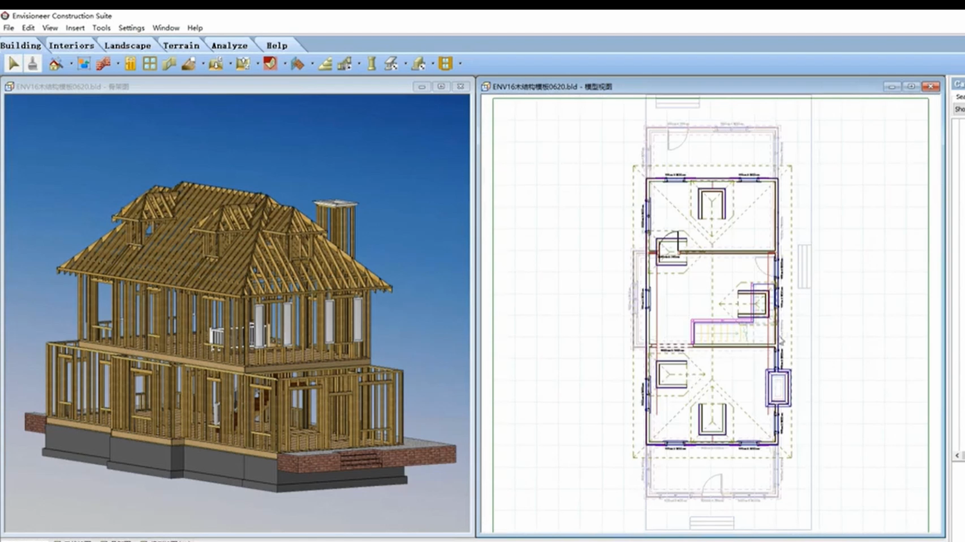The height and width of the screenshot is (542, 965).
Task: Open the Window menu
Action: click(x=166, y=28)
